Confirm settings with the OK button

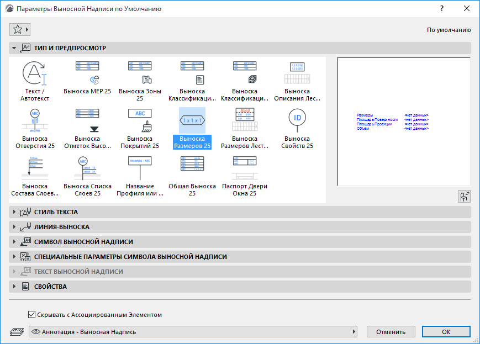446,332
